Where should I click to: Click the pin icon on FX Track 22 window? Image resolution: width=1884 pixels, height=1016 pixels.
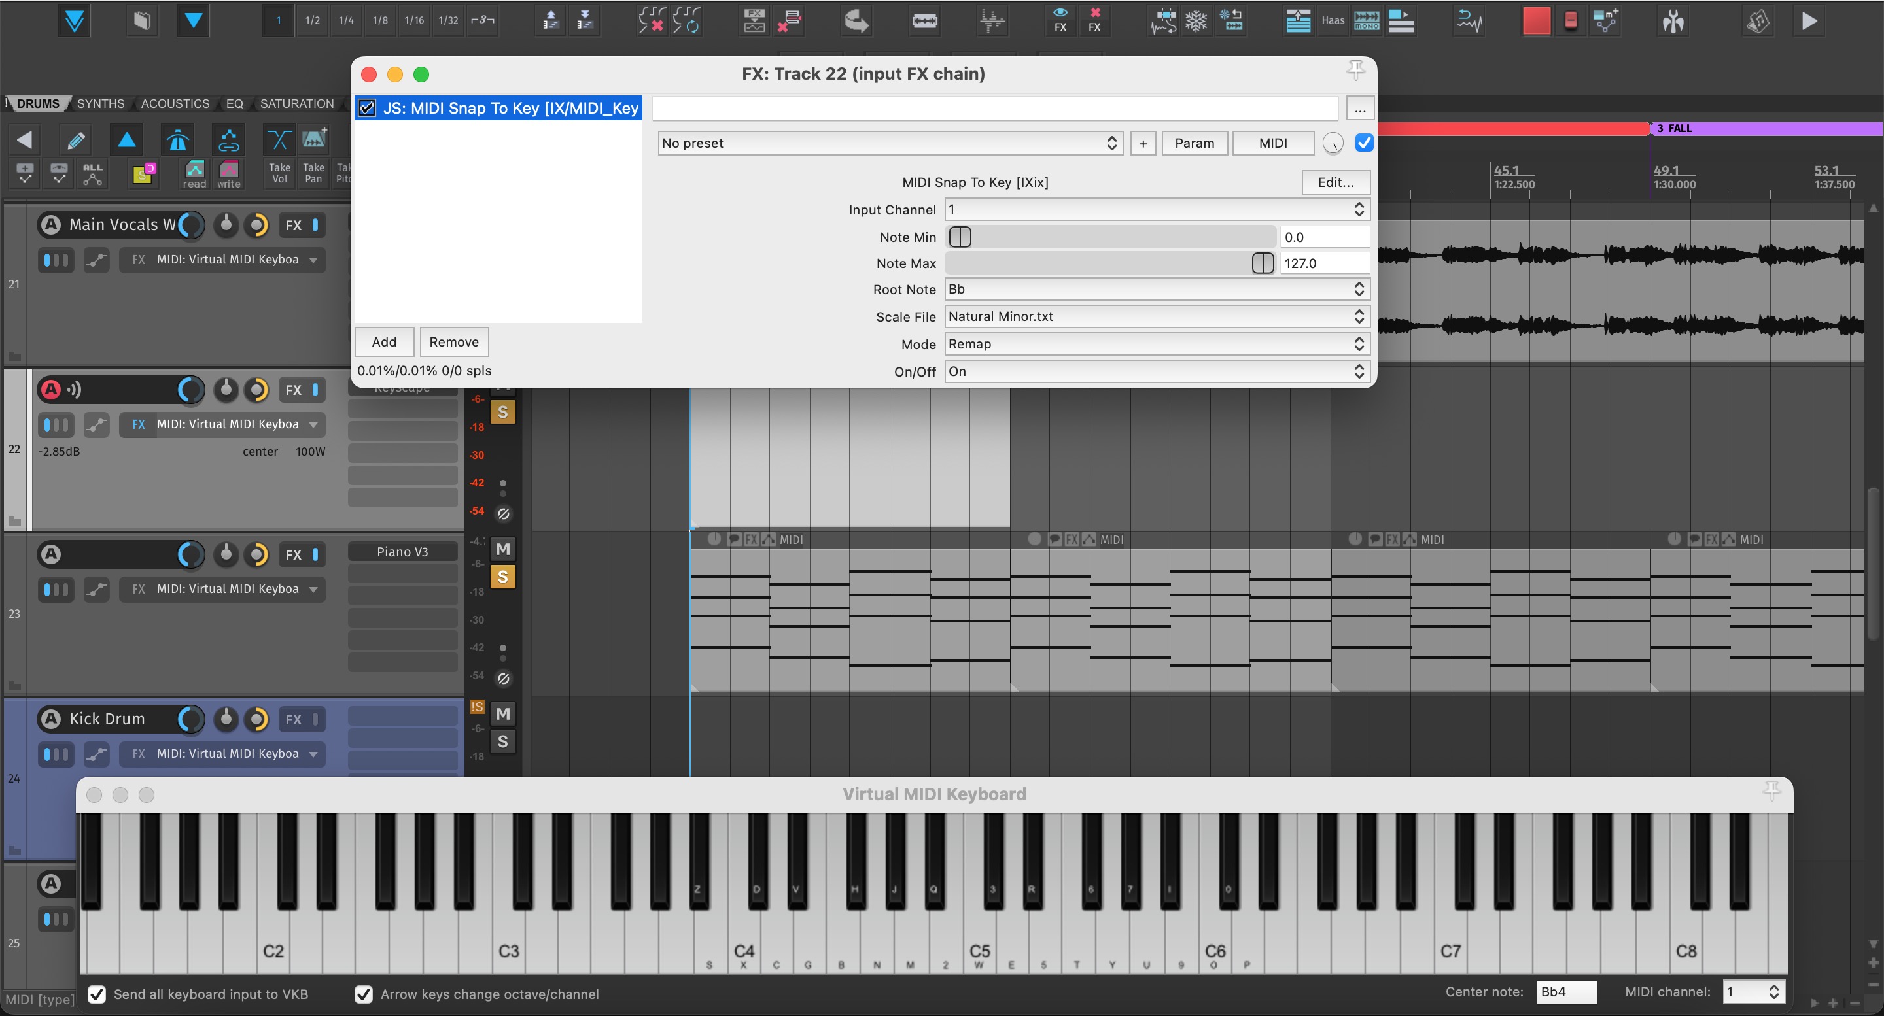coord(1355,70)
